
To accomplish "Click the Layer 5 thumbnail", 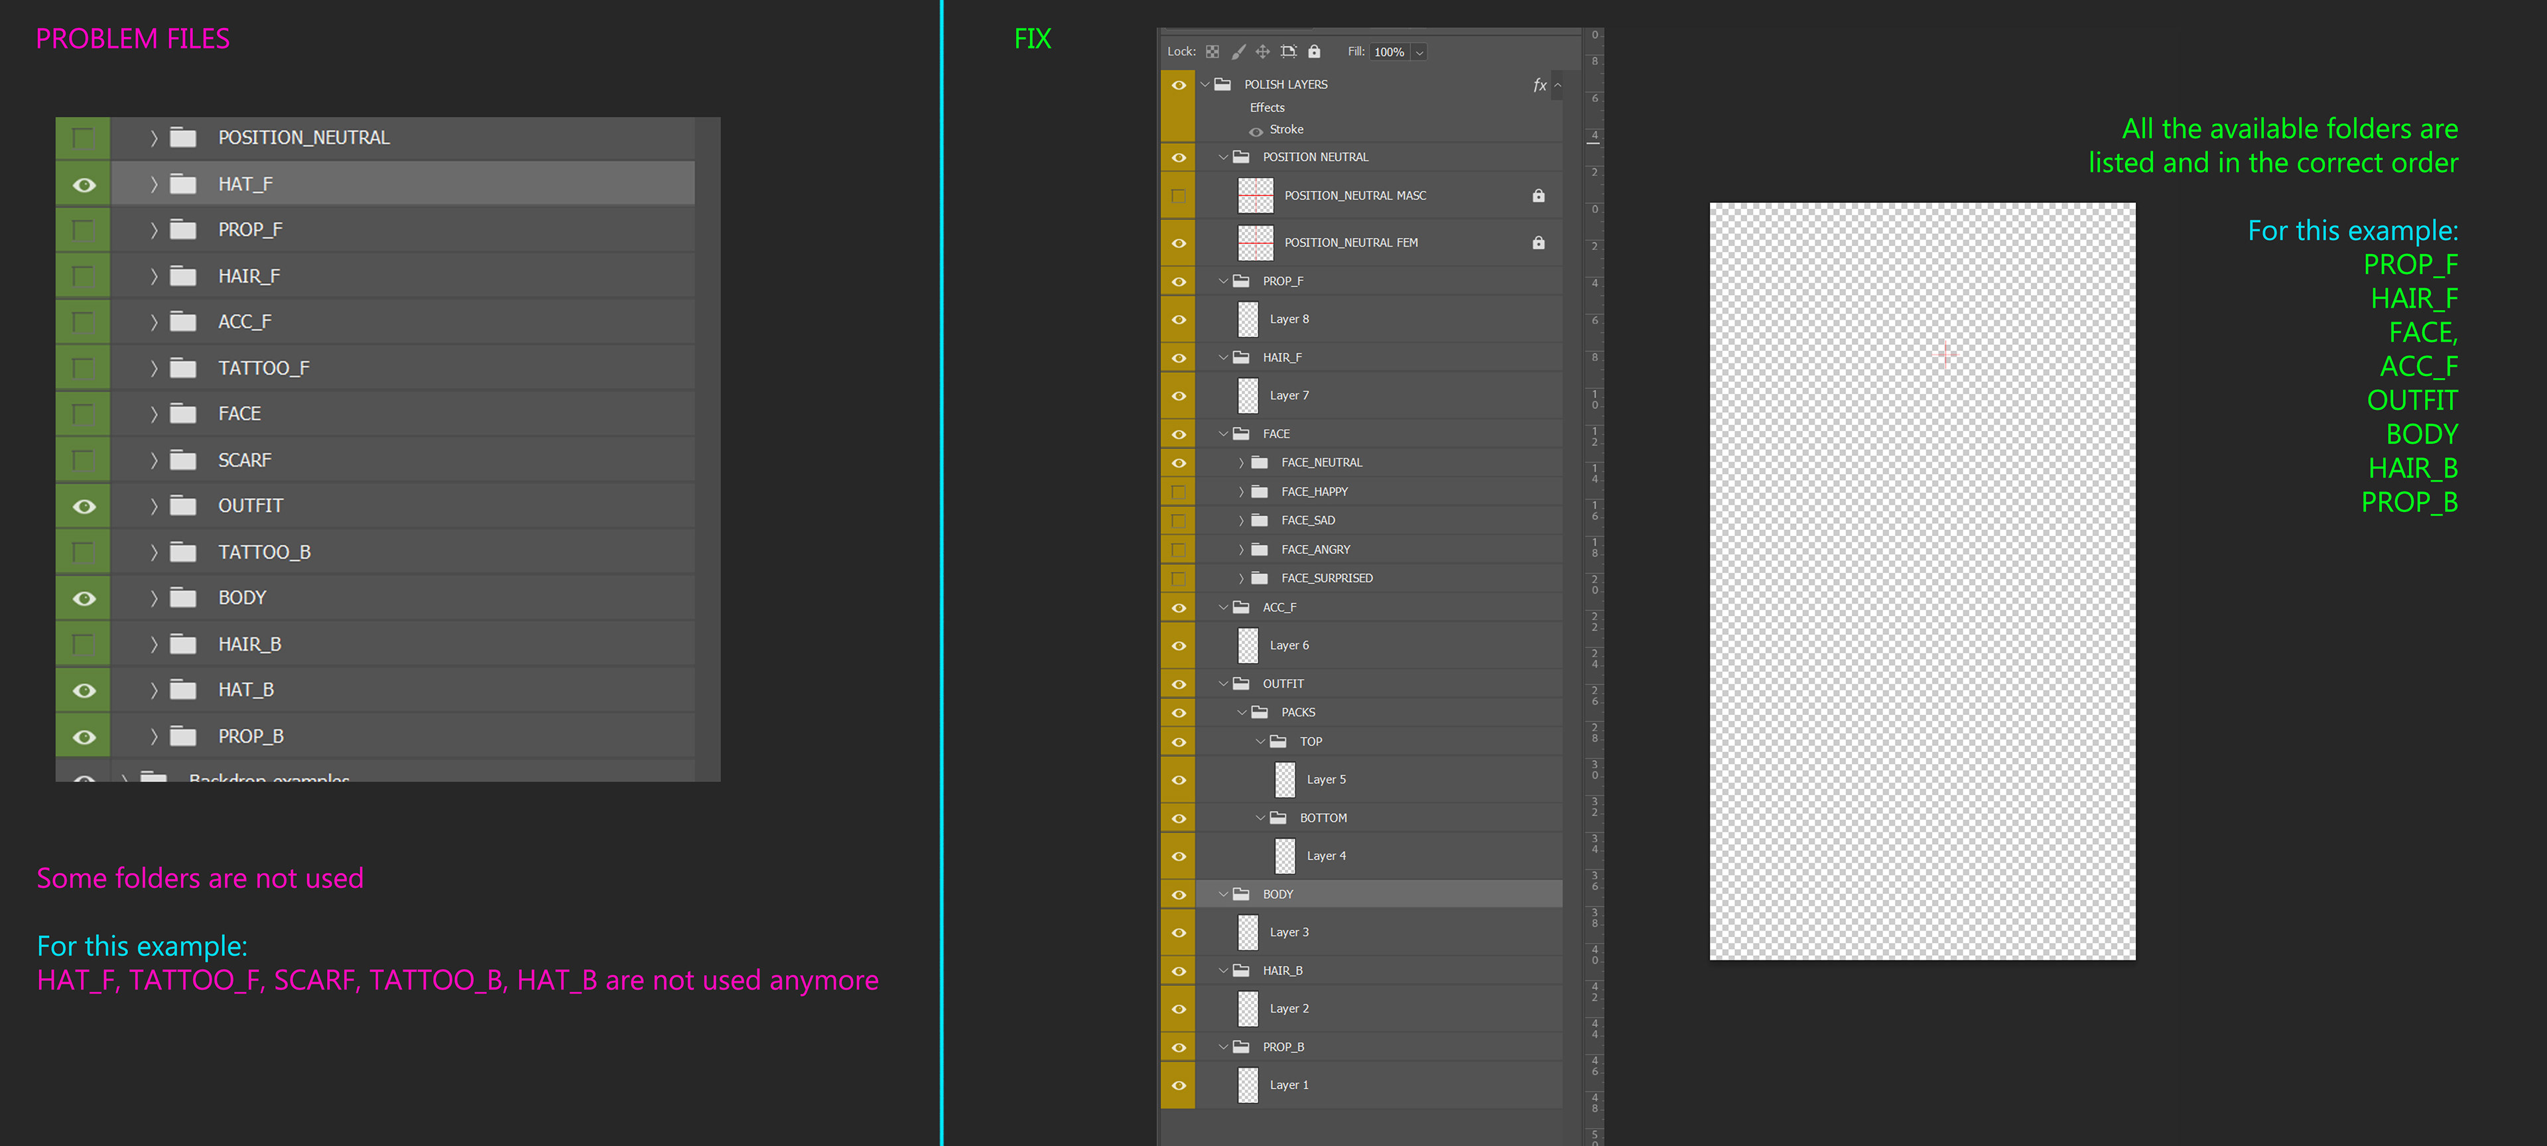I will [1284, 779].
